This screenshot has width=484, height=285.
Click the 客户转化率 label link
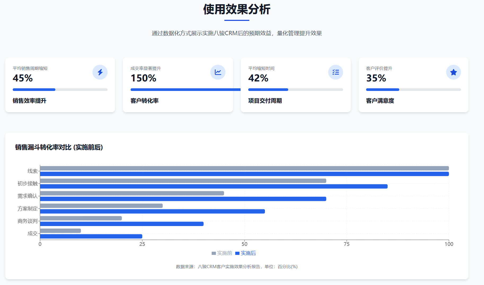pos(144,101)
